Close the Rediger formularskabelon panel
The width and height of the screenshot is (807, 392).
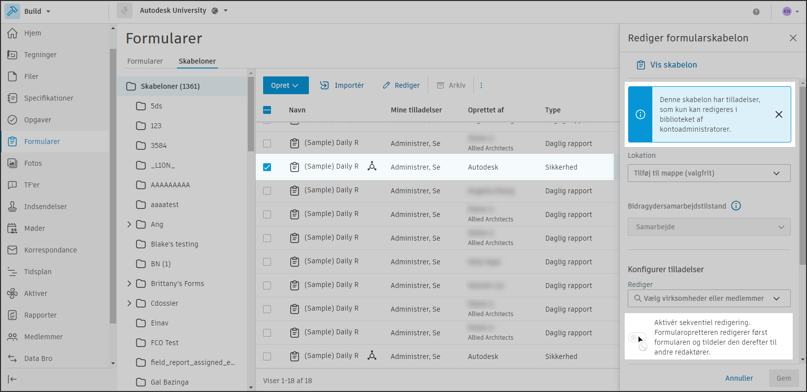pos(793,38)
